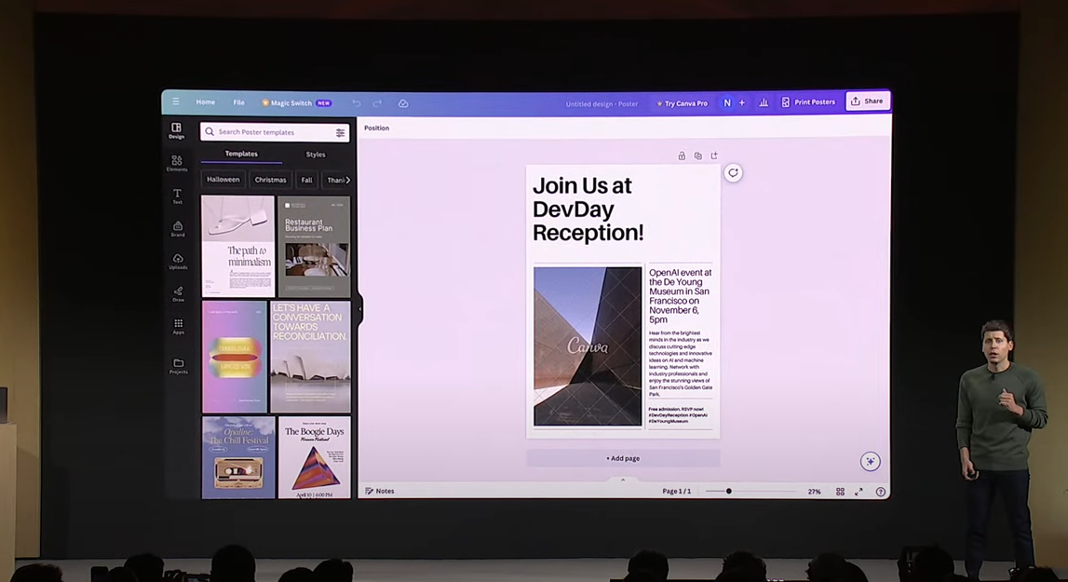Image resolution: width=1068 pixels, height=582 pixels.
Task: Switch to the Styles tab
Action: pos(316,155)
